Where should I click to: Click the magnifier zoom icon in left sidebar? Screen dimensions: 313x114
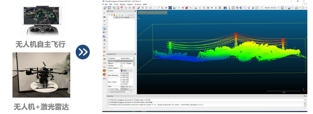click(104, 44)
